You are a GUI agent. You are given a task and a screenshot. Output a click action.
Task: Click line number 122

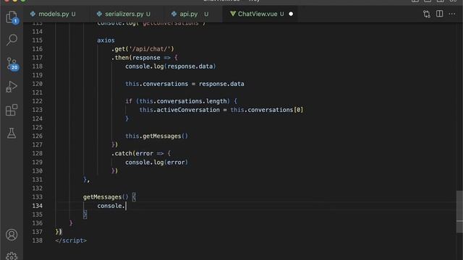click(38, 101)
